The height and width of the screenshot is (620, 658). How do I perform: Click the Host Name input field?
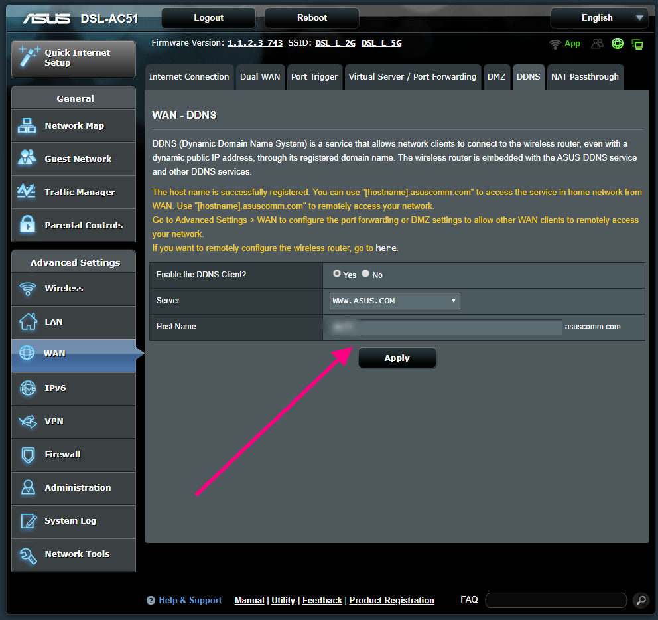tap(446, 327)
